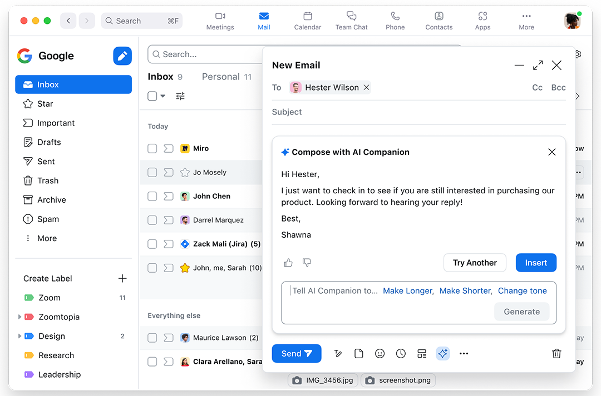
Task: Click the compose pencil icon
Action: pos(122,56)
